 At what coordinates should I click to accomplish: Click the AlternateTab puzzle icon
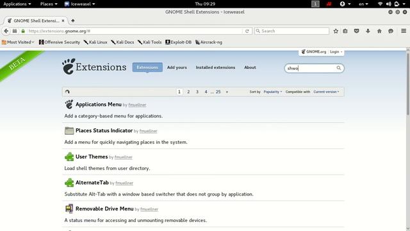69,182
